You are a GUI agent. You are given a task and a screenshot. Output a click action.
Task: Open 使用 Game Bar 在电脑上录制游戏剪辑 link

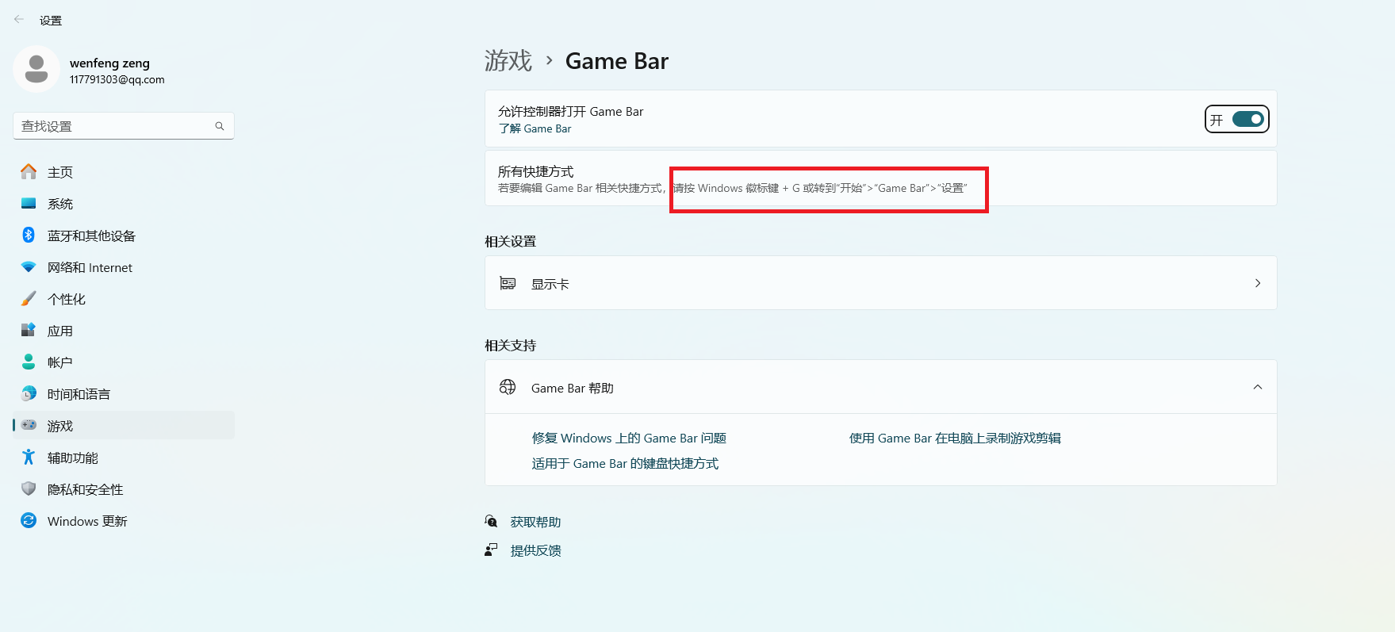(955, 438)
